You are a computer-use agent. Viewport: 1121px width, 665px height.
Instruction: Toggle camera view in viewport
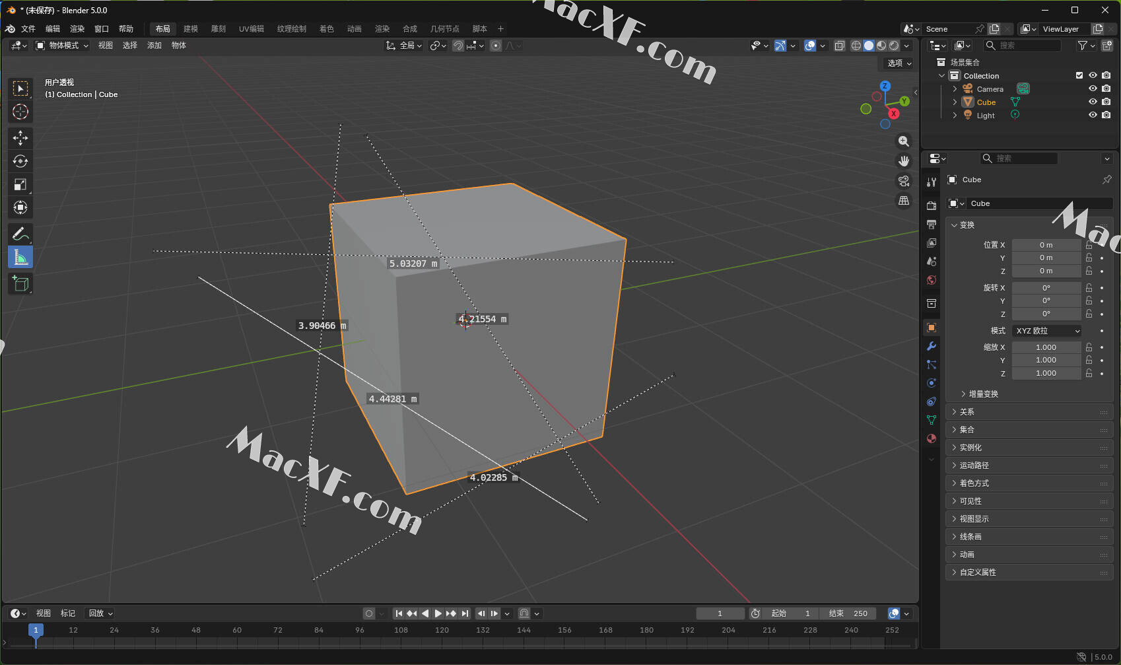click(x=904, y=181)
